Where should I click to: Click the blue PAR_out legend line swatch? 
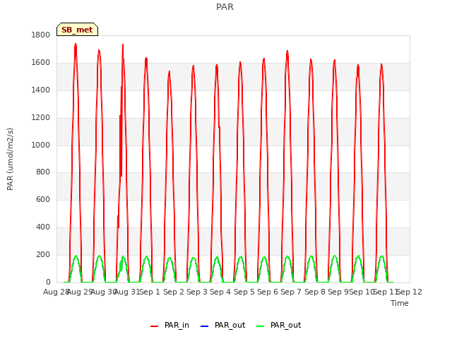204,326
